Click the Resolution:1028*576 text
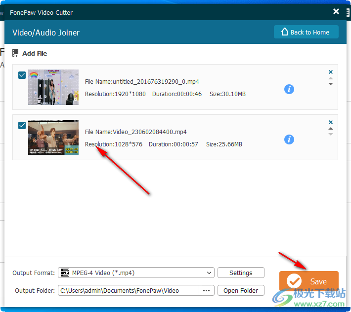 pos(114,144)
